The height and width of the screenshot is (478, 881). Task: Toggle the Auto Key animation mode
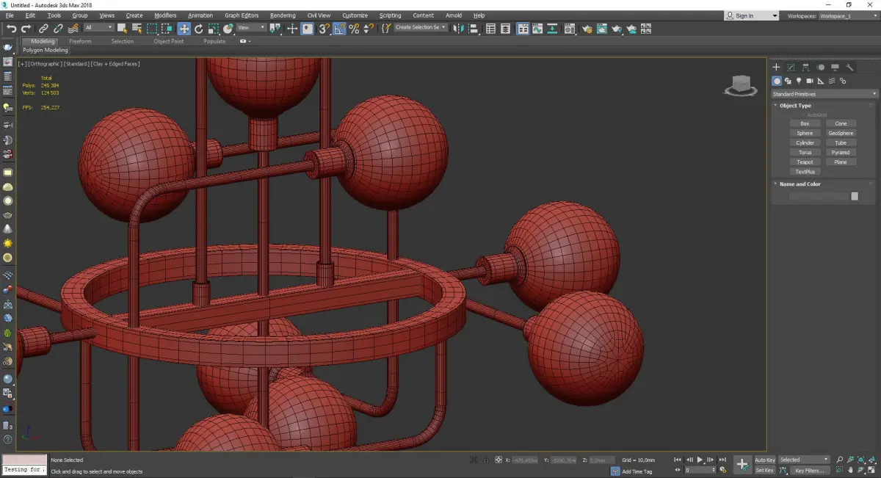[x=764, y=460]
